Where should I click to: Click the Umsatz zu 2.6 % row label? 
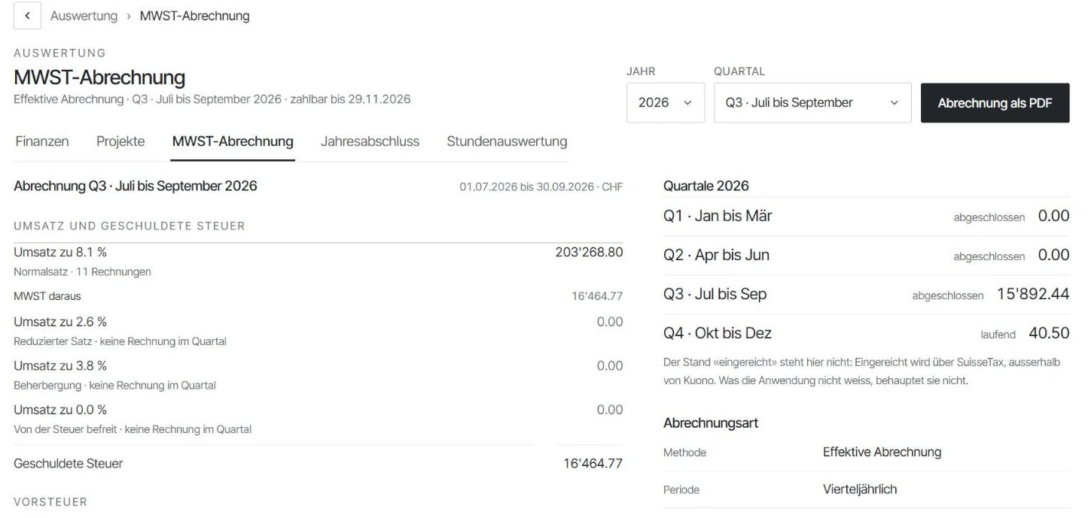pos(60,322)
